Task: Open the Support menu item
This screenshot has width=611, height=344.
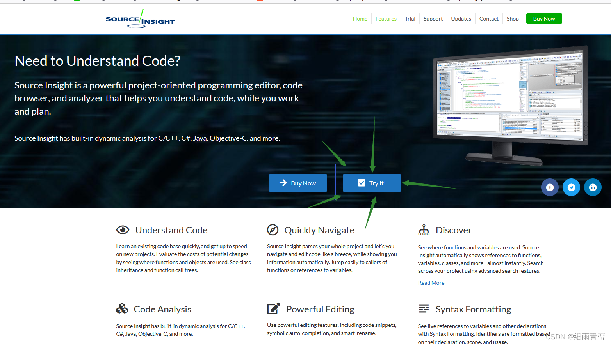Action: pos(433,19)
